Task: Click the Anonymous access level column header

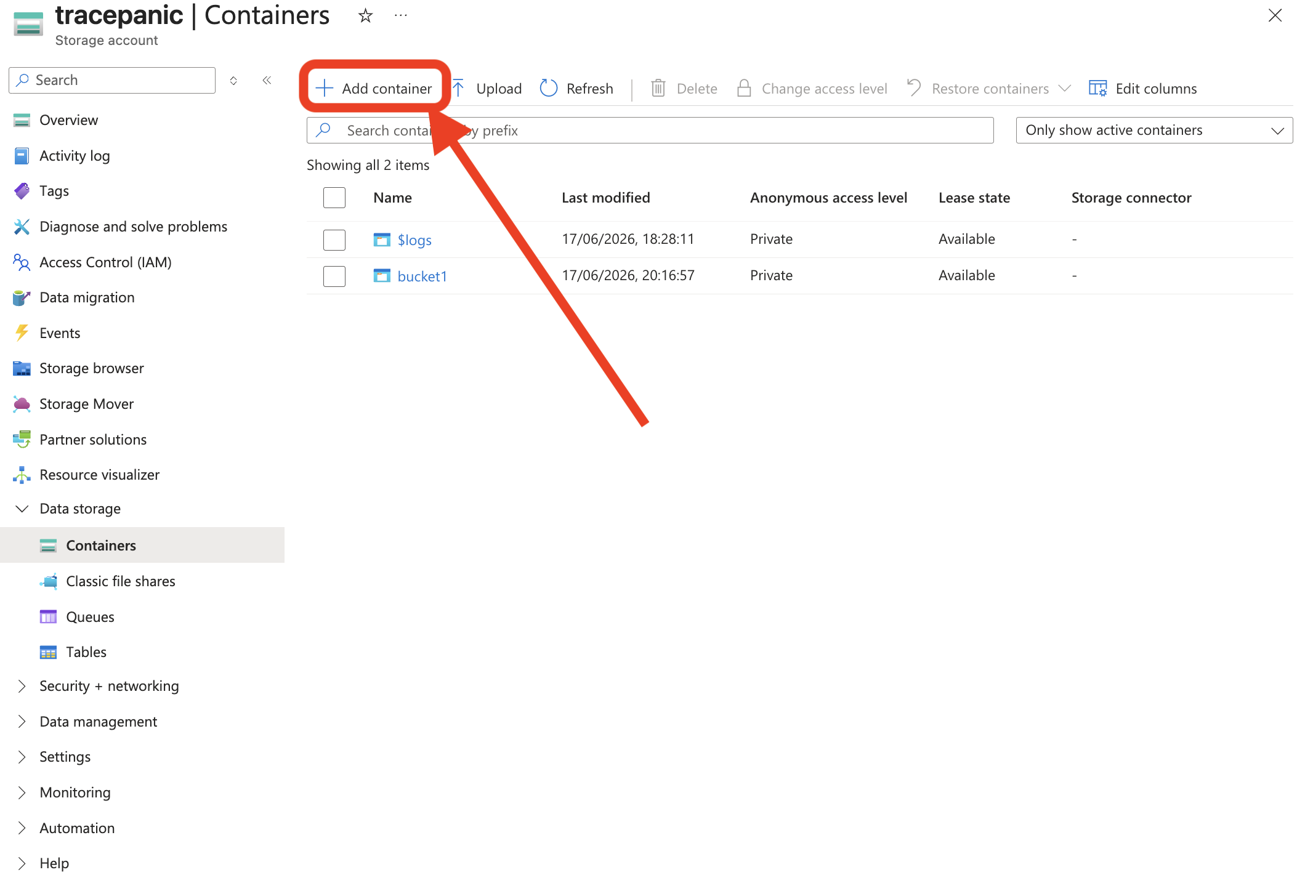Action: 828,198
